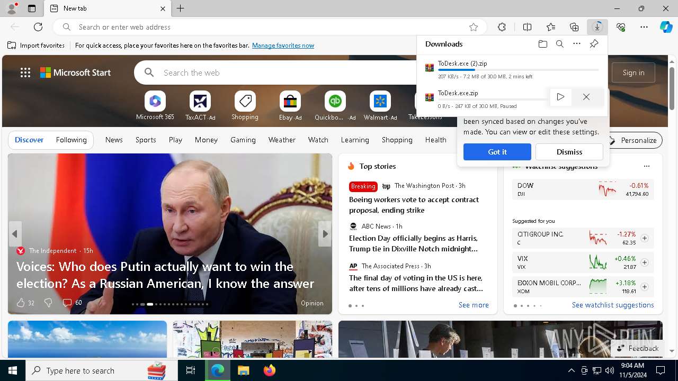Refresh the current page
The width and height of the screenshot is (678, 381).
(38, 27)
